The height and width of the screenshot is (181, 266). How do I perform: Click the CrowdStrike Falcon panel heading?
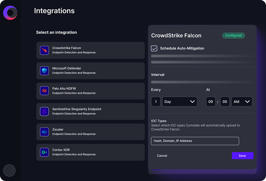(x=176, y=35)
